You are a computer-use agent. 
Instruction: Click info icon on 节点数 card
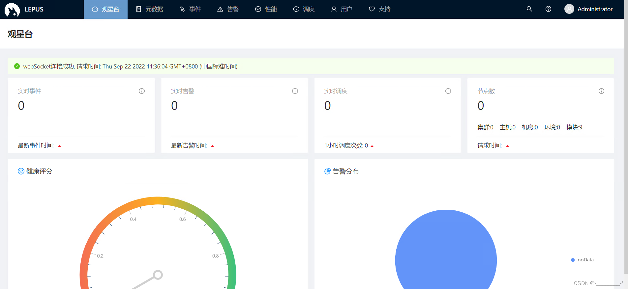pyautogui.click(x=601, y=91)
